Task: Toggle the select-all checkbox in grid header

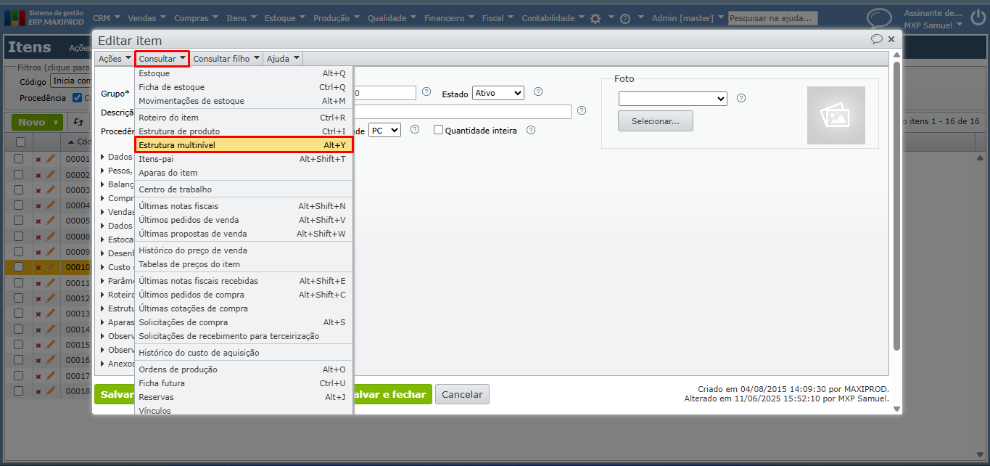Action: [20, 142]
